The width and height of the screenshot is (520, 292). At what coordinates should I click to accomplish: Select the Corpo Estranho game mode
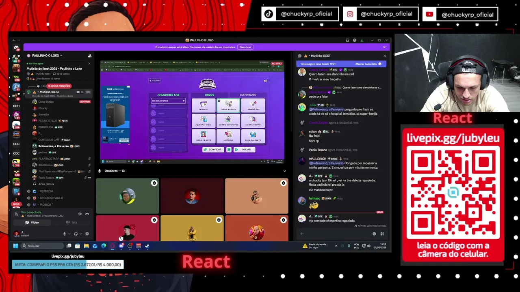coord(228,120)
